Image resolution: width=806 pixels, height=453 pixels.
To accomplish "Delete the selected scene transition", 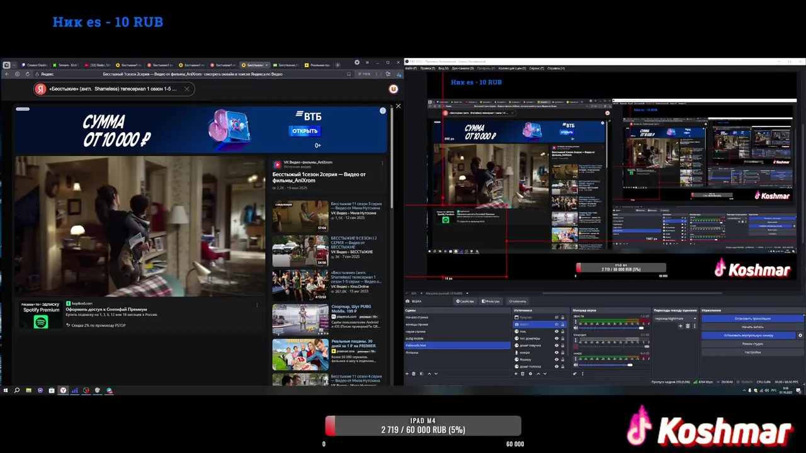I will [x=688, y=326].
